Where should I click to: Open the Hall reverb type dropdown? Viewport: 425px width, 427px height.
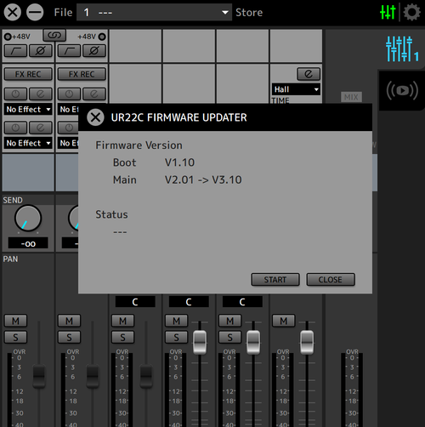296,89
